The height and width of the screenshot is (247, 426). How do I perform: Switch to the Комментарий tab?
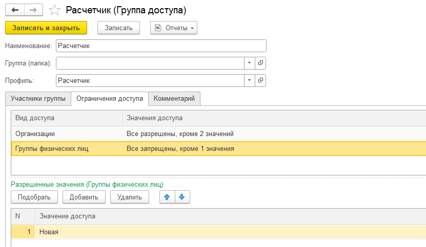coord(174,99)
